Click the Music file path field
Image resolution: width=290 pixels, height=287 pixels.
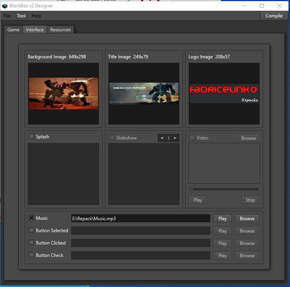[141, 218]
